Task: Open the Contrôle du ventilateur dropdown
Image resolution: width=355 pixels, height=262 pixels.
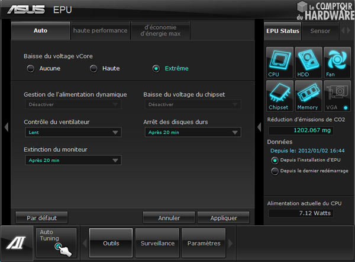Action: 72,133
